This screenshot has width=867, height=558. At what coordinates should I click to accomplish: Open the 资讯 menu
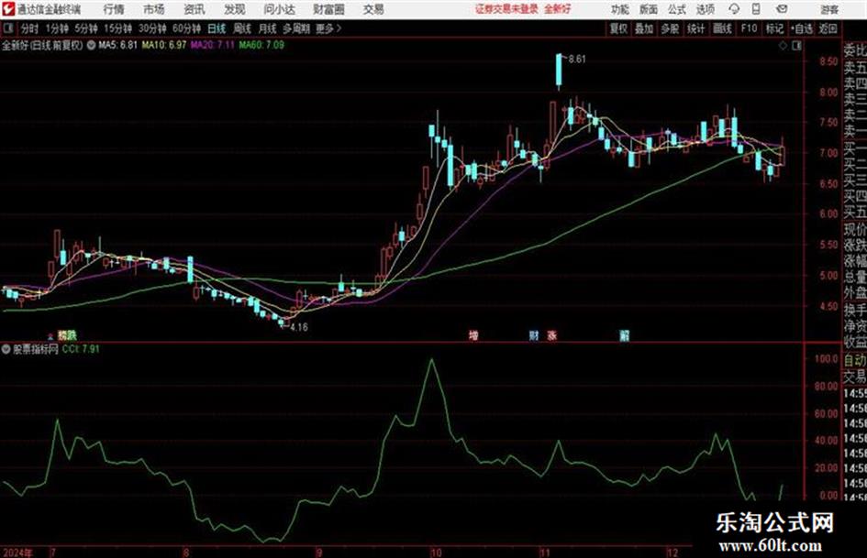click(195, 9)
